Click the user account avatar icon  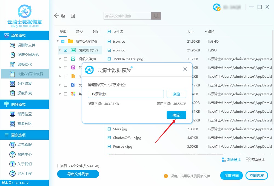tap(217, 7)
